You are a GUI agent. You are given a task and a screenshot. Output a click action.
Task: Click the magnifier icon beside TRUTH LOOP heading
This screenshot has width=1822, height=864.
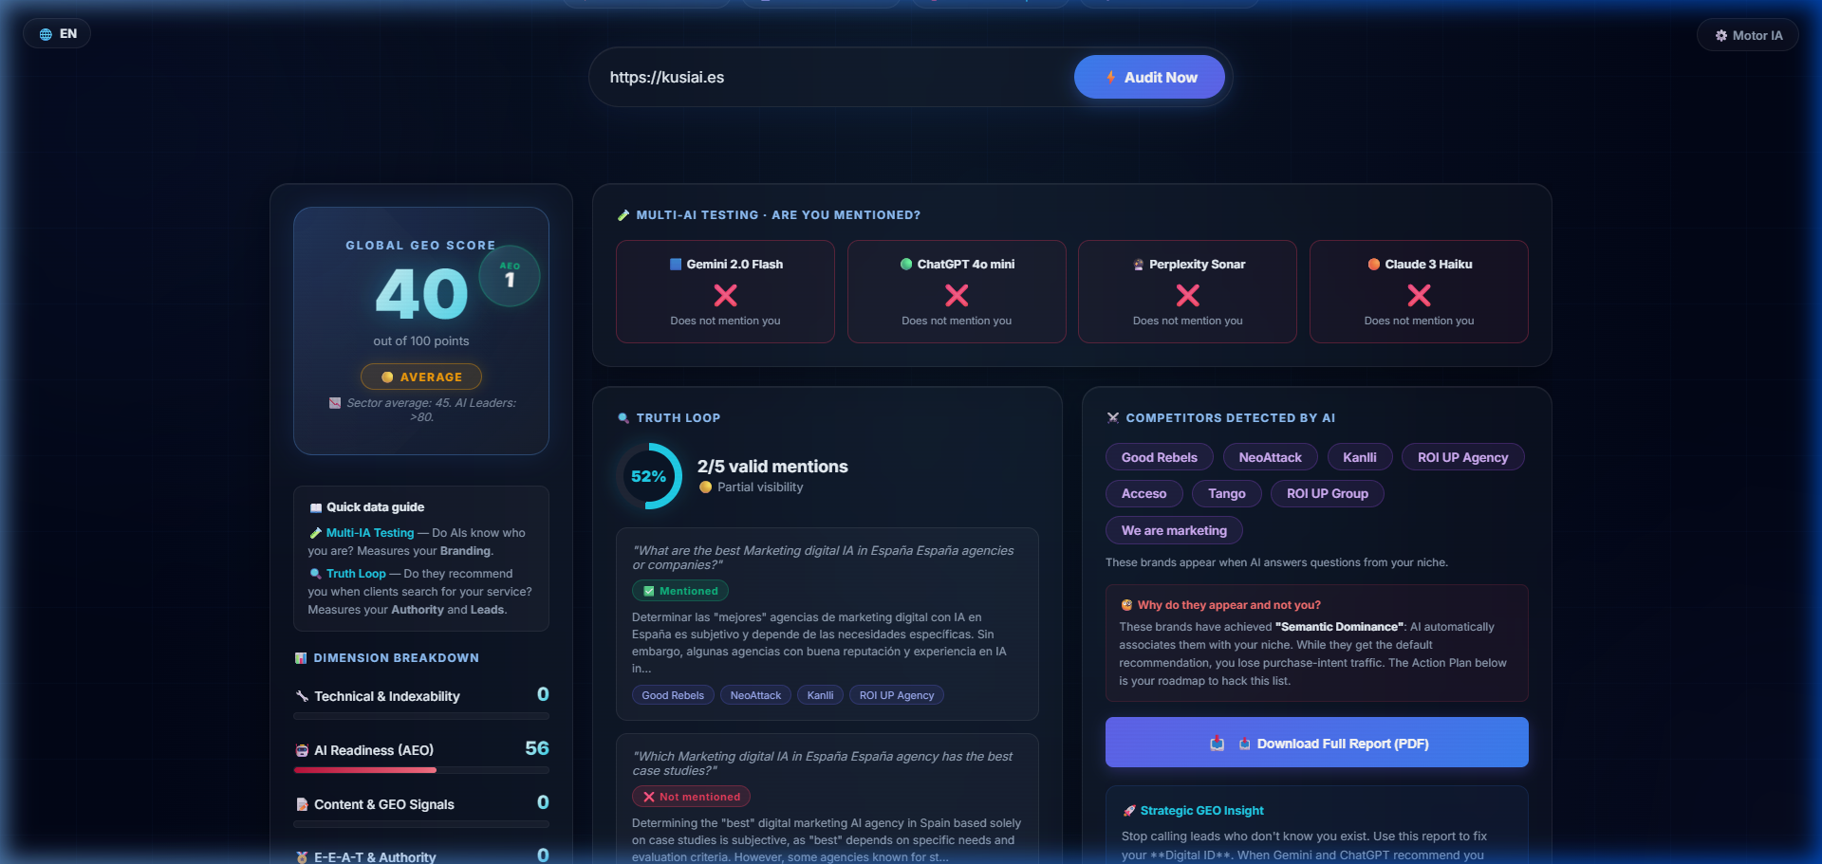[623, 418]
